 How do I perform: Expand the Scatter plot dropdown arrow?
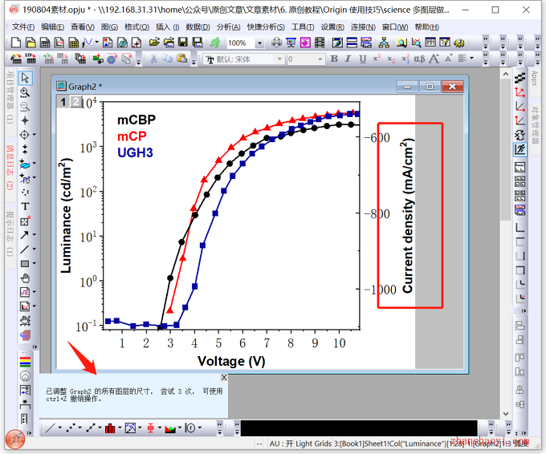point(80,428)
